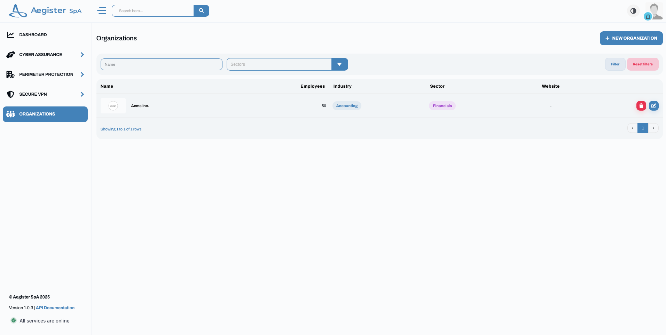The height and width of the screenshot is (335, 666).
Task: Go to previous page arrow
Action: coord(632,128)
